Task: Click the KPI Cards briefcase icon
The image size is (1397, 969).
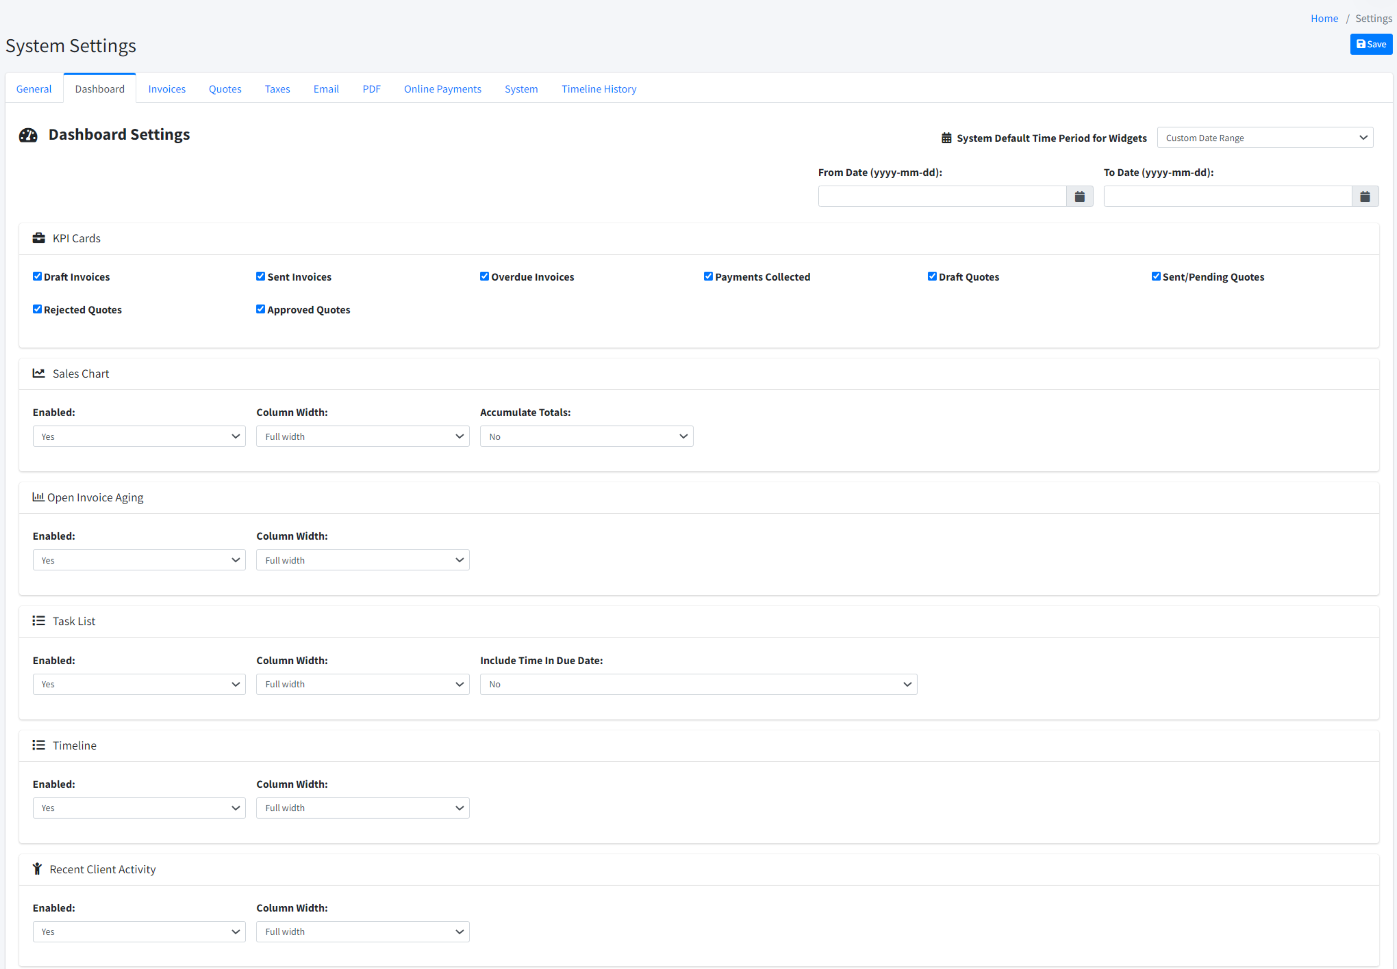Action: pyautogui.click(x=39, y=238)
